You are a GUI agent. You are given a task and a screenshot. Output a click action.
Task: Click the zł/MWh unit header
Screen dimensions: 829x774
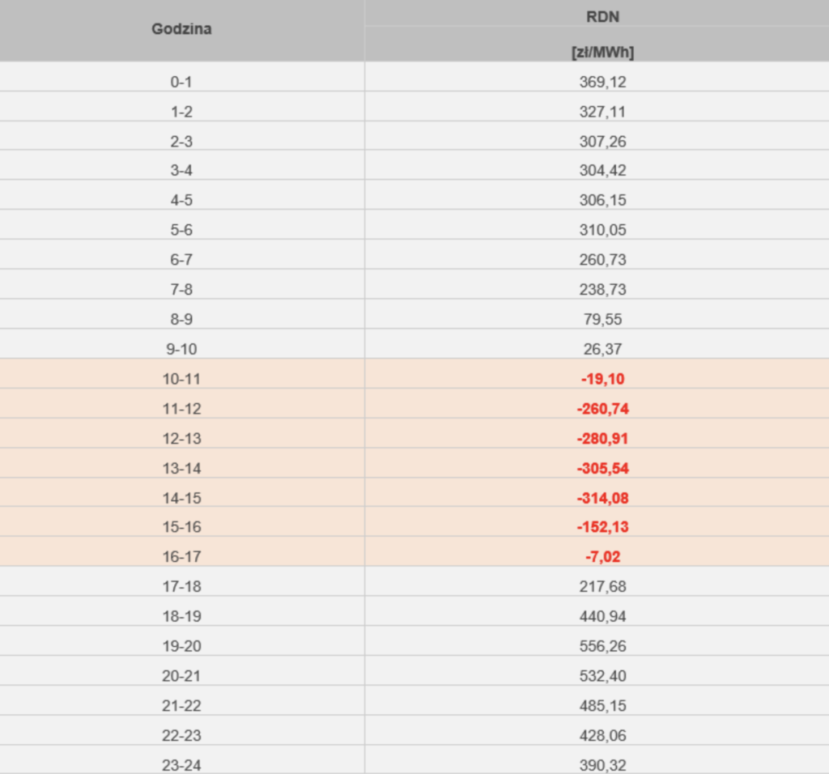tap(602, 52)
